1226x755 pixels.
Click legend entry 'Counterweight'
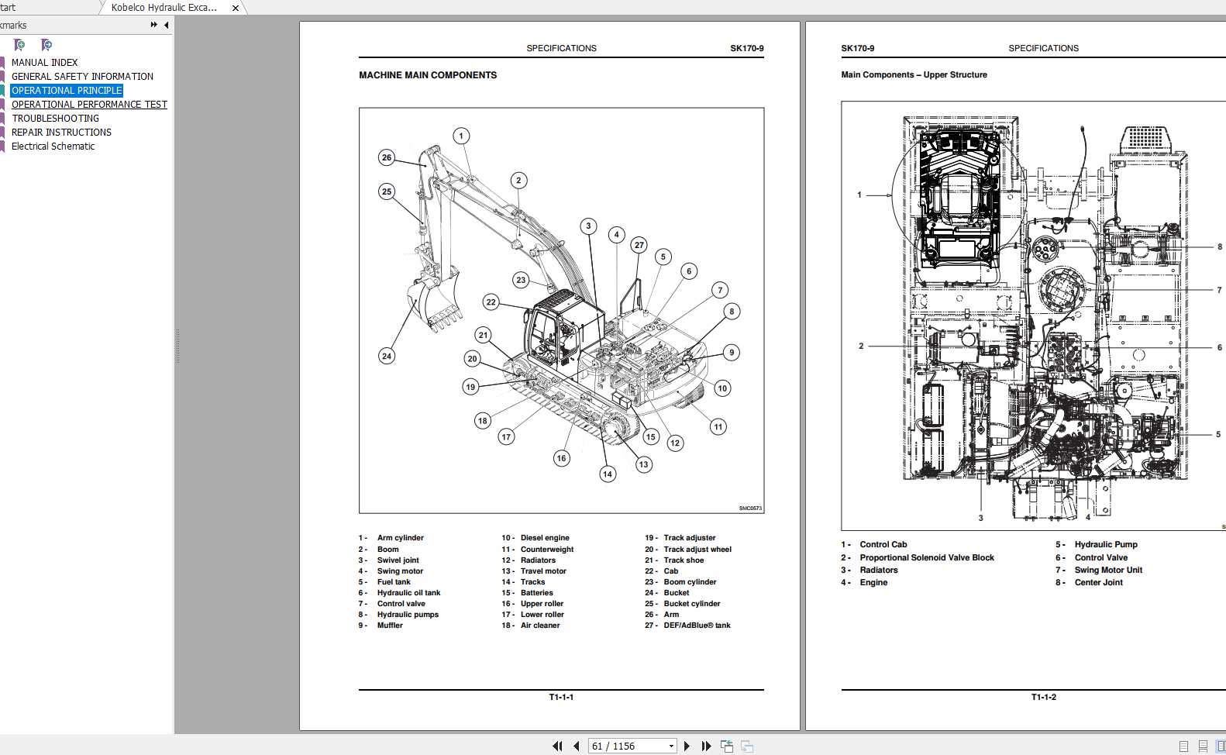pos(547,550)
